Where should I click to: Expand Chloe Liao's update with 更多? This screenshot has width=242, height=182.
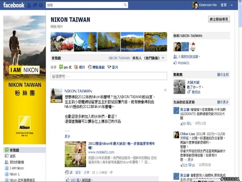(190, 159)
